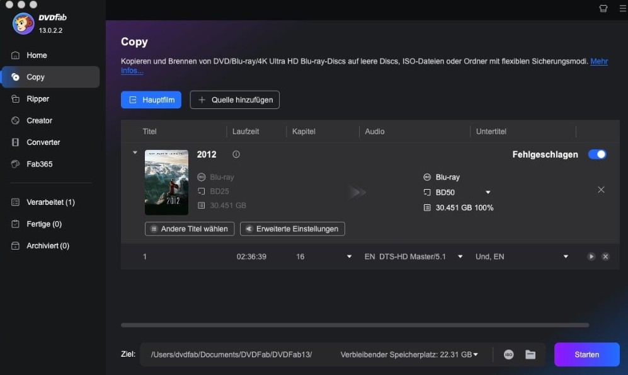Click the Fehlgeschlagen status text
This screenshot has width=628, height=375.
click(545, 154)
